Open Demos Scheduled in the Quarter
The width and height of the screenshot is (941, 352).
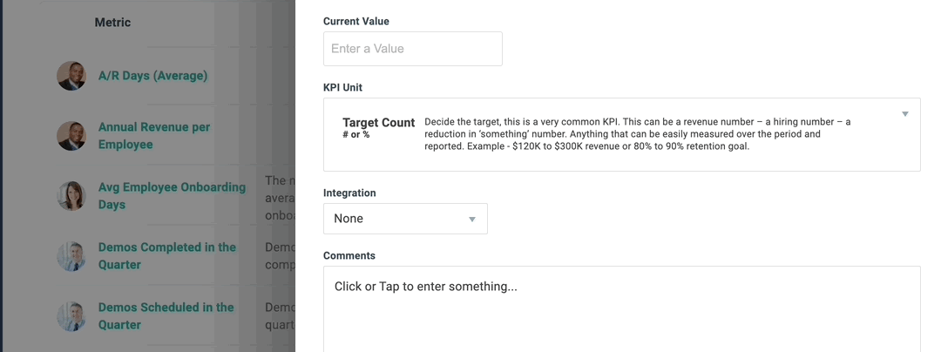tap(166, 316)
